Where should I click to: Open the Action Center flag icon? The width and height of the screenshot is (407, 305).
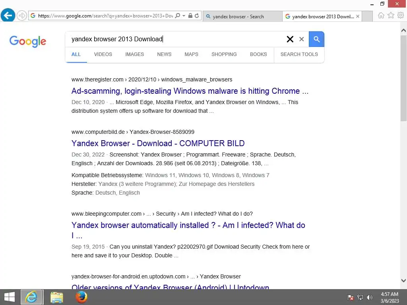(x=351, y=297)
